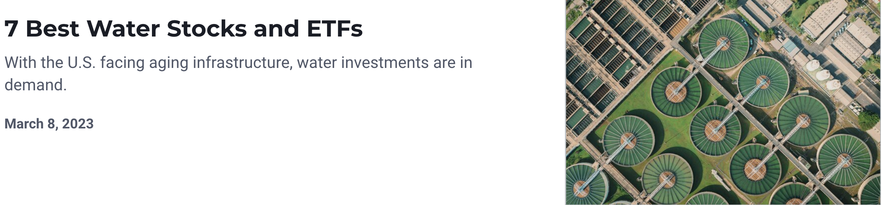Click the number "7" starting the headline
Viewport: 881px width, 205px height.
point(11,29)
